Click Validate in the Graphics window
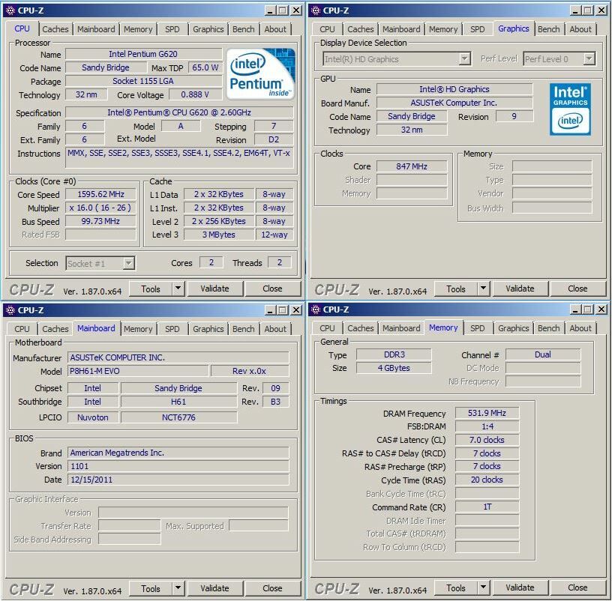612x601 pixels. pyautogui.click(x=520, y=289)
